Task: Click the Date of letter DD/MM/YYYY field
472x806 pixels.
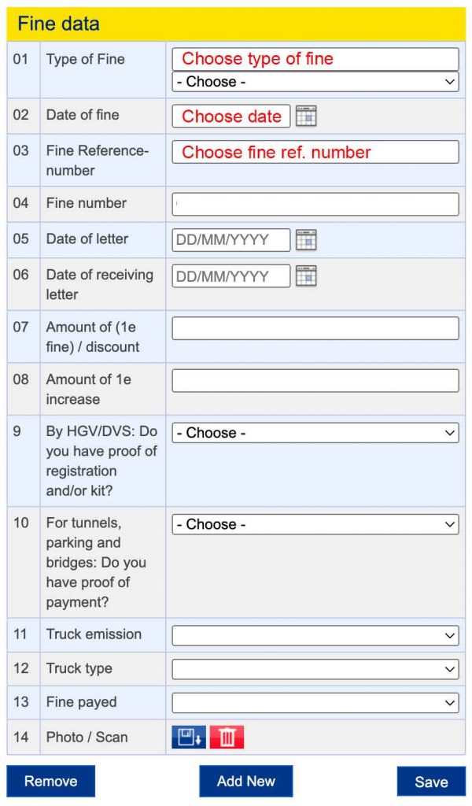Action: coord(231,240)
